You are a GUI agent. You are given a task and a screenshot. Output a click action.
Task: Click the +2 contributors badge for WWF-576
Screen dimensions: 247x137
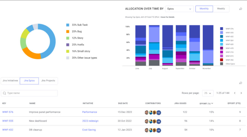(x=159, y=112)
